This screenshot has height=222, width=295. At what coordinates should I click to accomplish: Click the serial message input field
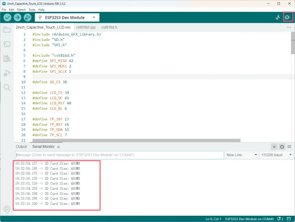click(x=119, y=155)
